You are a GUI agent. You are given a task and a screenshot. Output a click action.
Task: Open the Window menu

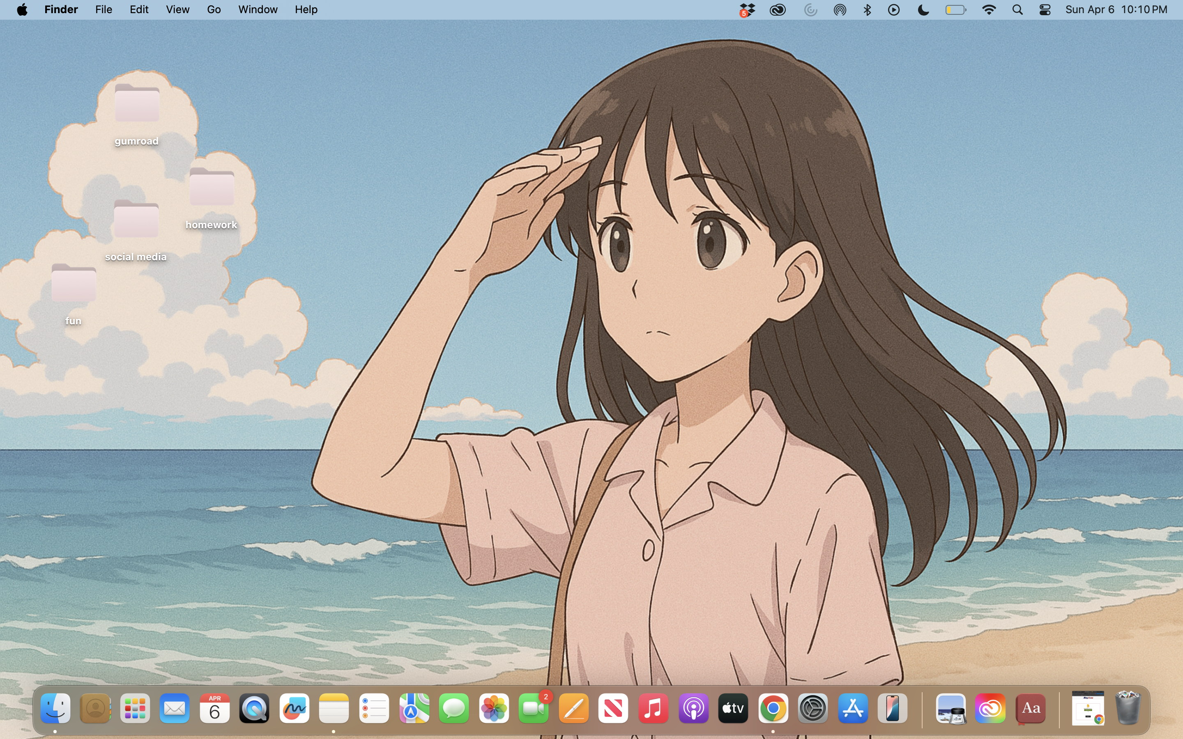pos(258,10)
